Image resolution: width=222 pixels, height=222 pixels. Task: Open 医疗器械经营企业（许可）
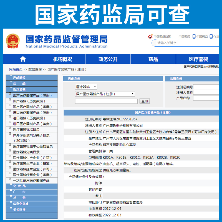tap(32, 169)
